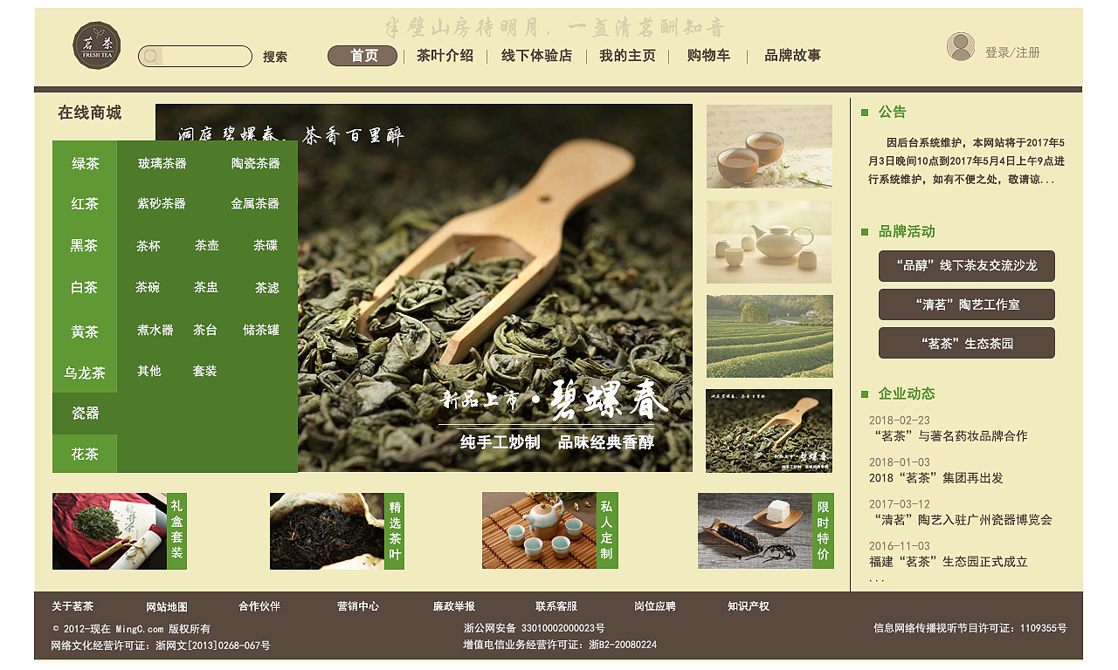Click footer link 关于茗茶
Image resolution: width=1118 pixels, height=670 pixels.
tap(72, 606)
